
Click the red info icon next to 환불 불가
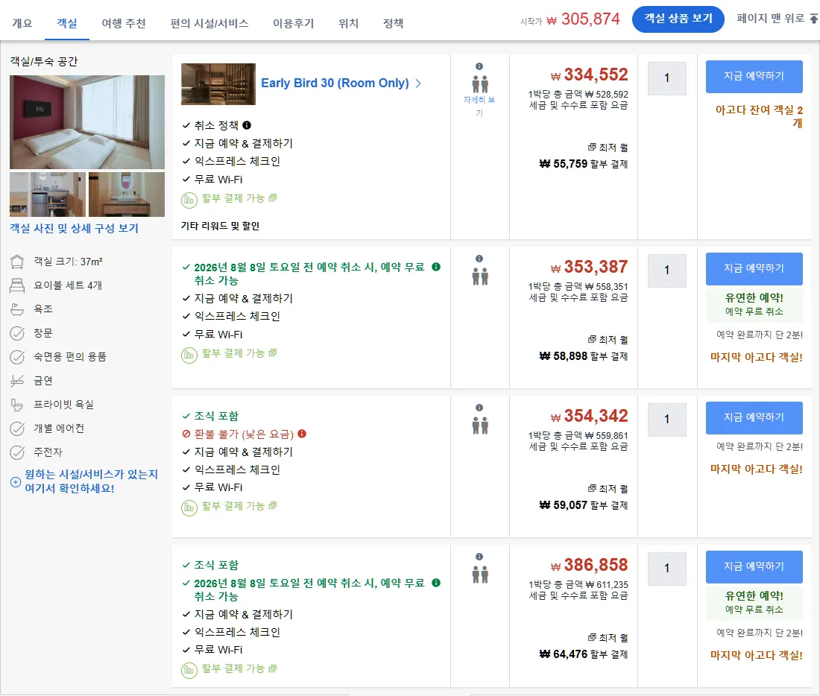[x=302, y=434]
